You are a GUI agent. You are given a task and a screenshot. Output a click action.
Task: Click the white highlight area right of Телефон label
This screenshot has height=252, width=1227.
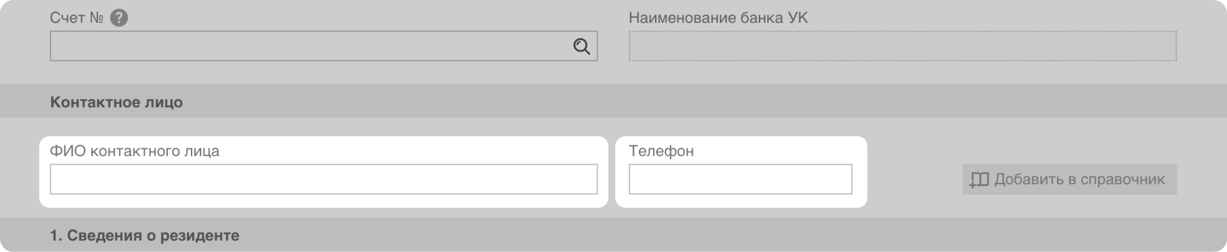pyautogui.click(x=781, y=150)
